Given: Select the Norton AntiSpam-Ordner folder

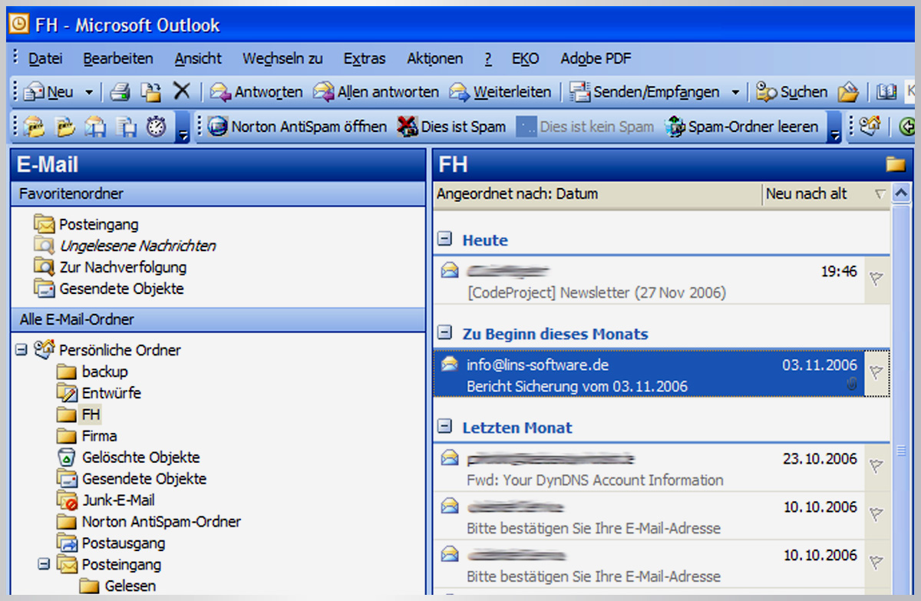Looking at the screenshot, I should pyautogui.click(x=161, y=521).
